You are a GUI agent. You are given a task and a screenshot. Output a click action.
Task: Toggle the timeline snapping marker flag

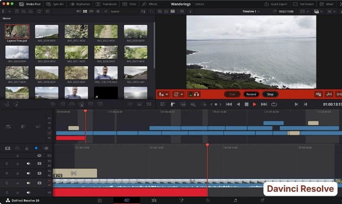click(x=36, y=148)
